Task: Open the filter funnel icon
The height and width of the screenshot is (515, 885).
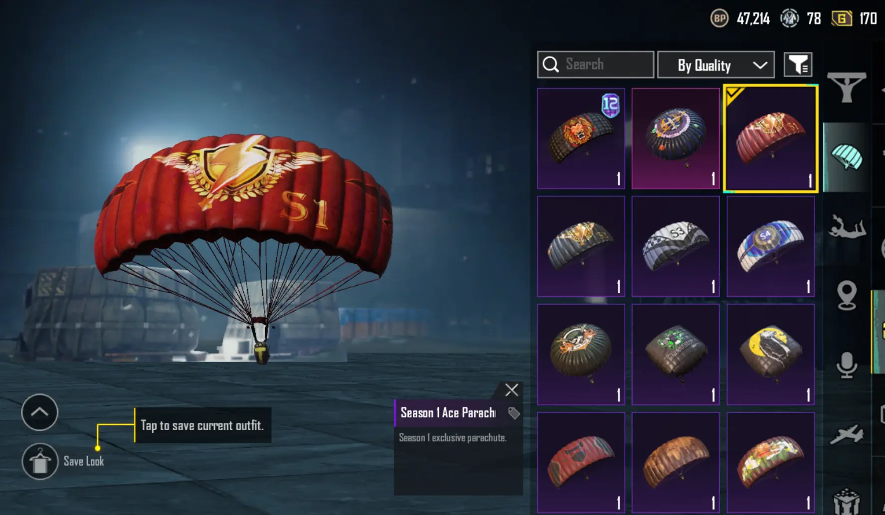Action: (798, 64)
